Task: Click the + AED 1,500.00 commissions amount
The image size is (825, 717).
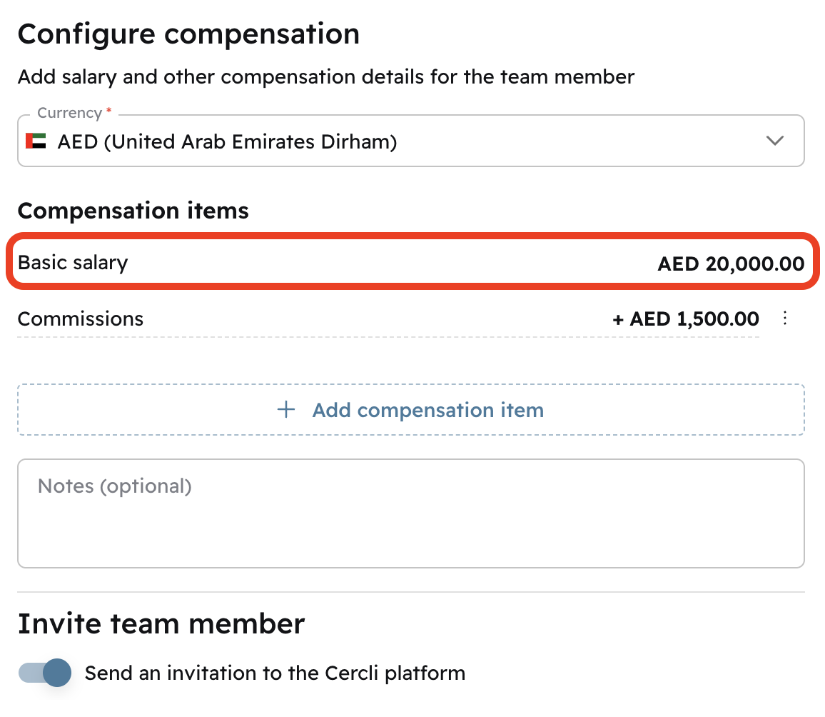Action: tap(686, 319)
